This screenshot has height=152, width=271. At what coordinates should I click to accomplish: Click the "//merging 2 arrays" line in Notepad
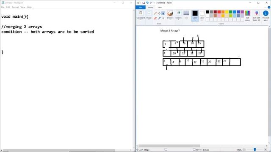coord(22,27)
